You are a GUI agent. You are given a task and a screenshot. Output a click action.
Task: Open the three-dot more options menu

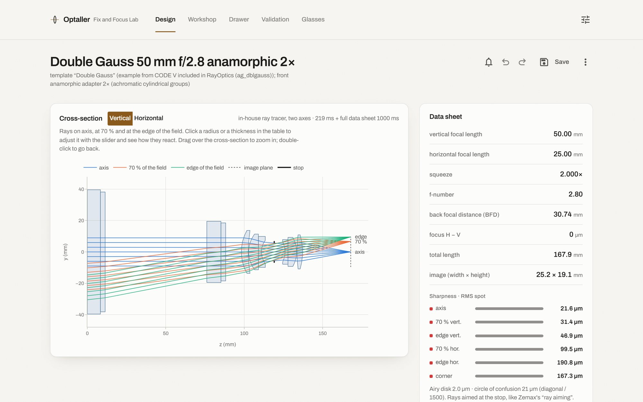[585, 62]
